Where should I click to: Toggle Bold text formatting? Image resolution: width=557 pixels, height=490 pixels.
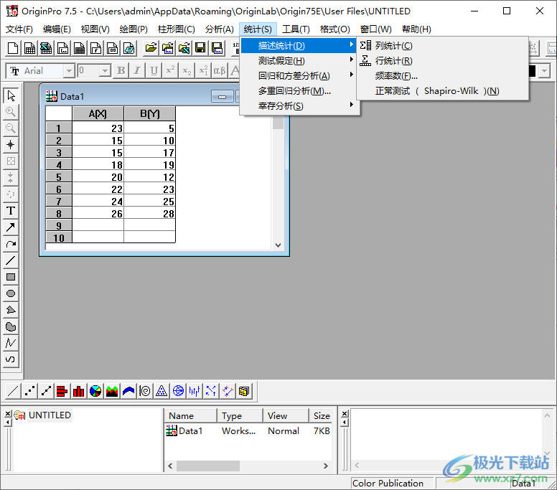(121, 70)
